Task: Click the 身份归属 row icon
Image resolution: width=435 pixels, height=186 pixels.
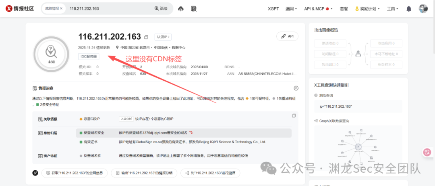Action: click(40, 133)
